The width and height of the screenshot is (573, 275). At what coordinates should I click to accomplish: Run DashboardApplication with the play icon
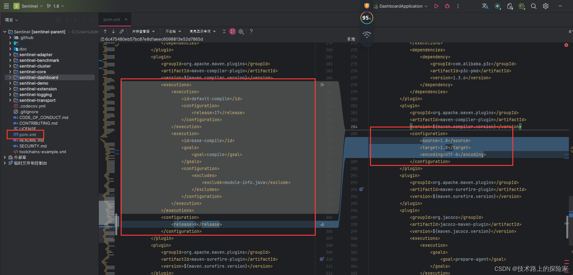coord(436,6)
